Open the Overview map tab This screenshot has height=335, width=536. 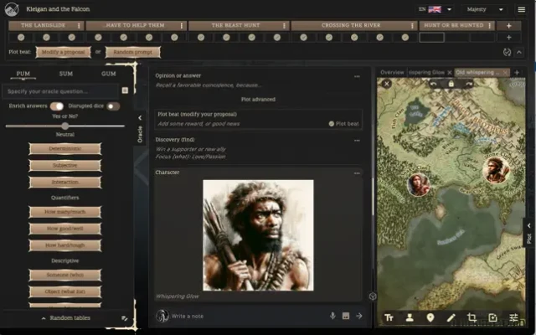pos(392,73)
